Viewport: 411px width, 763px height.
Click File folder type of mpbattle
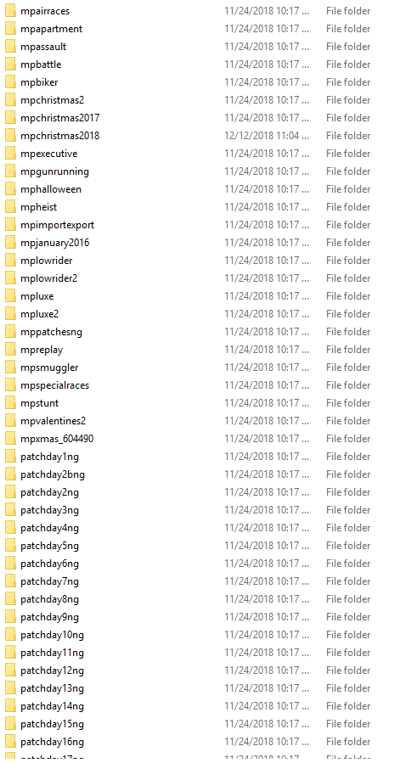[x=348, y=65]
